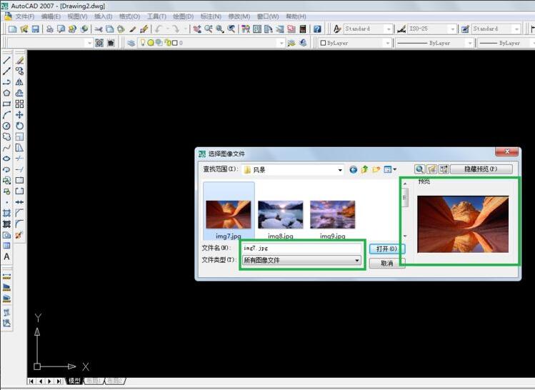Click the New drawing icon
Image resolution: width=535 pixels, height=390 pixels.
tap(13, 29)
